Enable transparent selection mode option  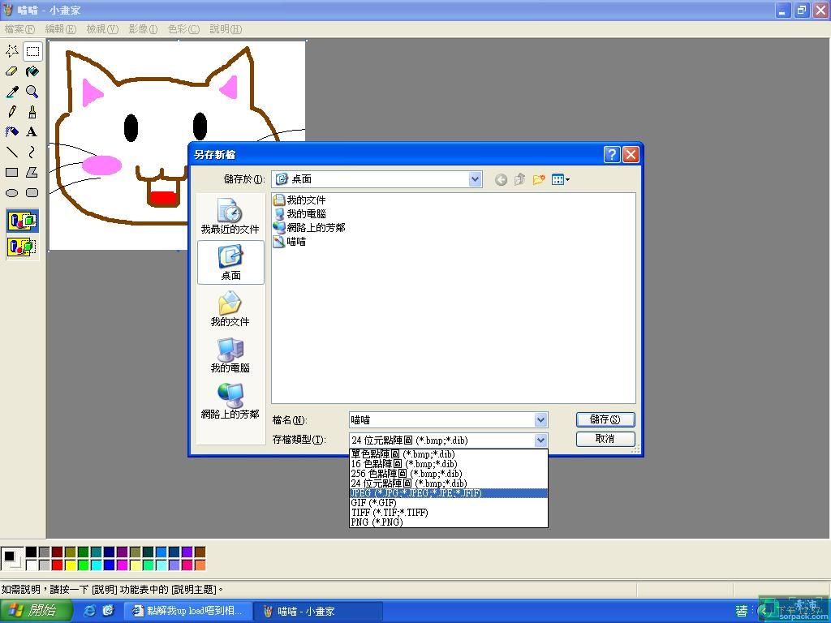[22, 247]
